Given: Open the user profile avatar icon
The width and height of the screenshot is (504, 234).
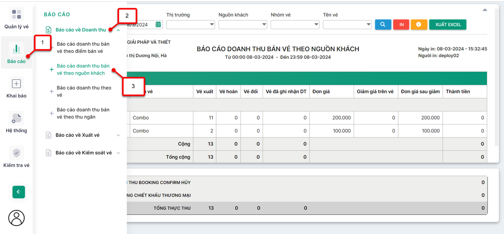Looking at the screenshot, I should pyautogui.click(x=17, y=218).
